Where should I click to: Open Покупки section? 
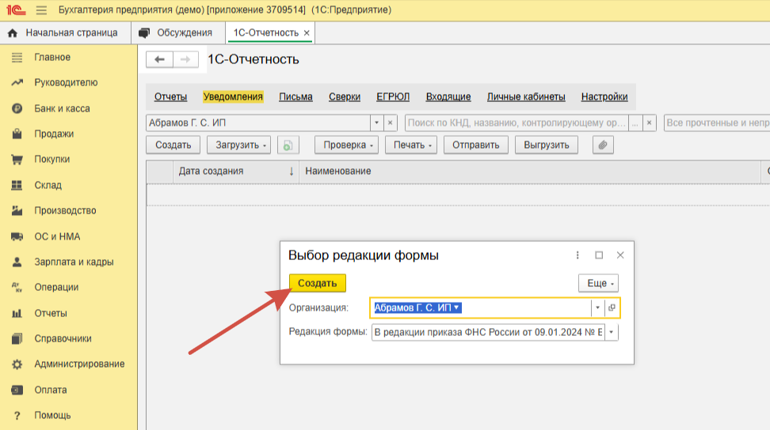coord(52,159)
